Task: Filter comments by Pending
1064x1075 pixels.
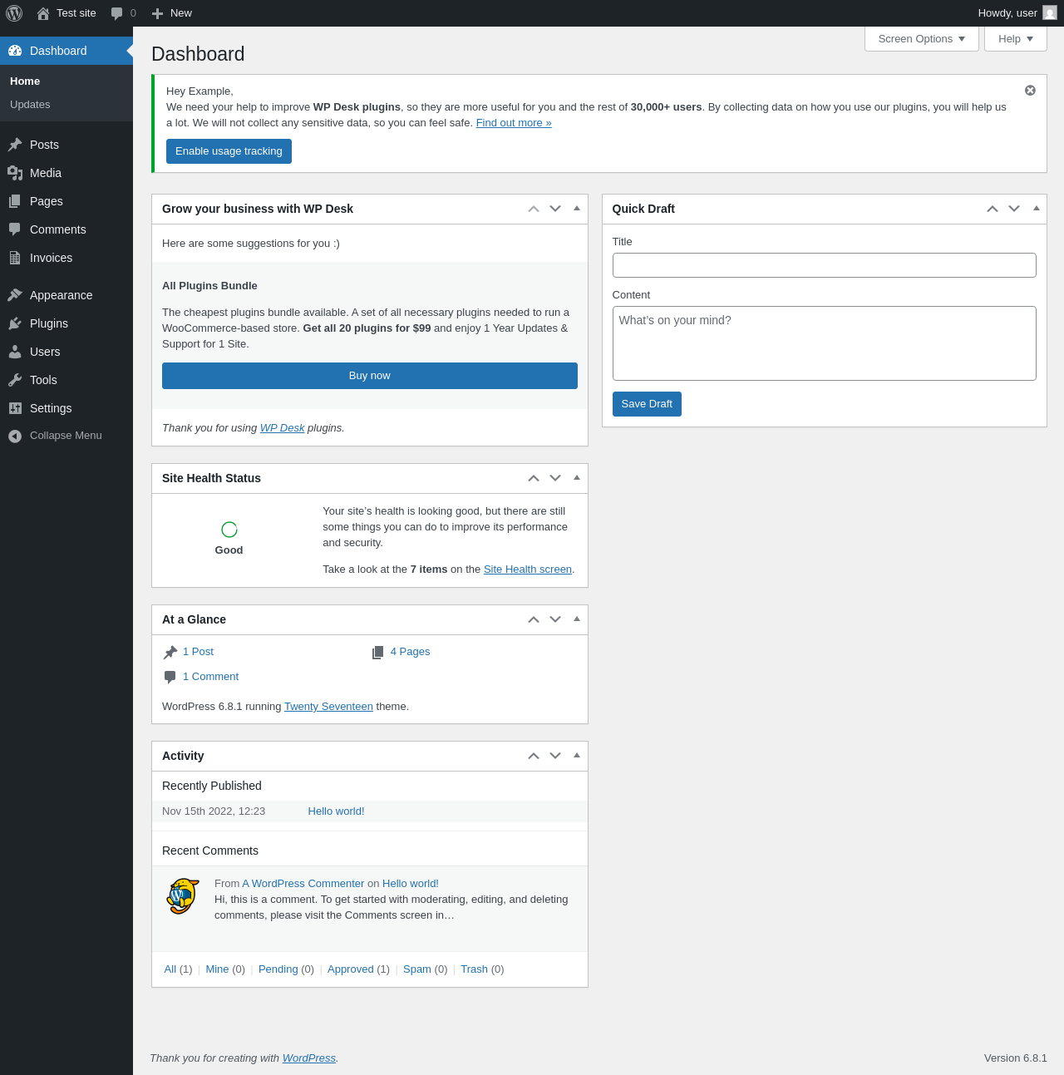Action: click(x=278, y=969)
